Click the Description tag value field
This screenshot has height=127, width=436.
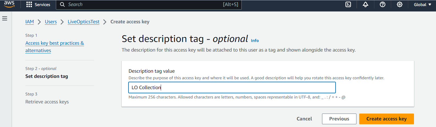pos(232,88)
